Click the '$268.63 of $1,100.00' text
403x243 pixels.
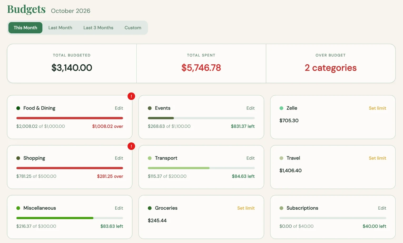(x=169, y=126)
